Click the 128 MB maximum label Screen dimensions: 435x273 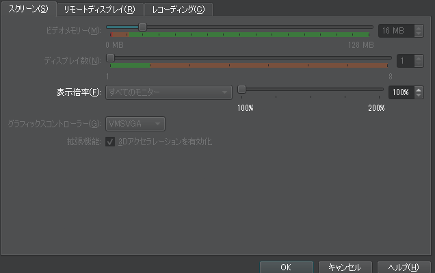click(x=361, y=45)
